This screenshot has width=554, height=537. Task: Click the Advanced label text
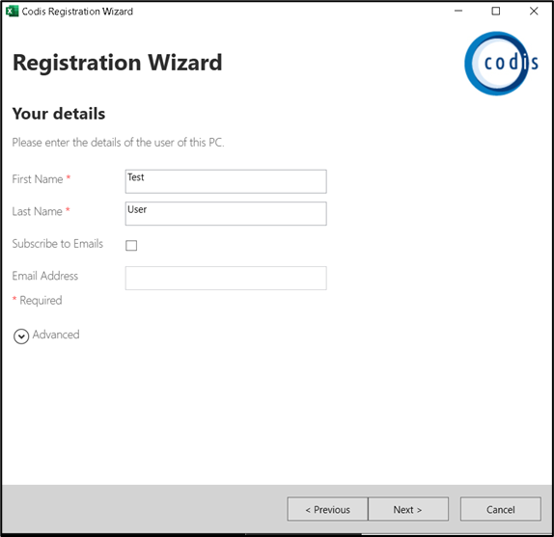click(x=56, y=335)
